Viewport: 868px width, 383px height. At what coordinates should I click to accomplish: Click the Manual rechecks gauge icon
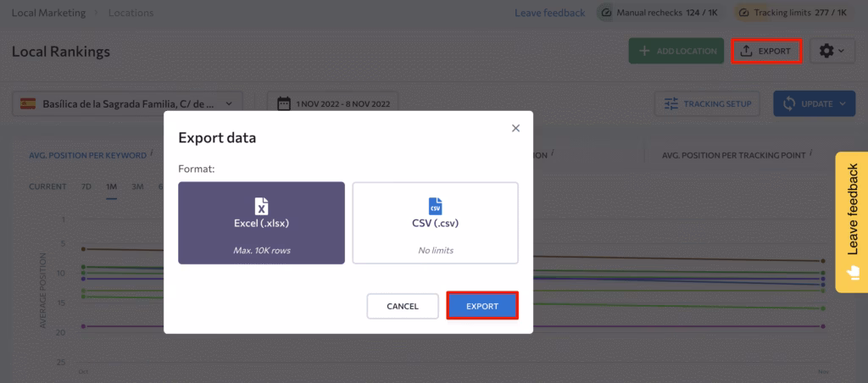(x=605, y=13)
